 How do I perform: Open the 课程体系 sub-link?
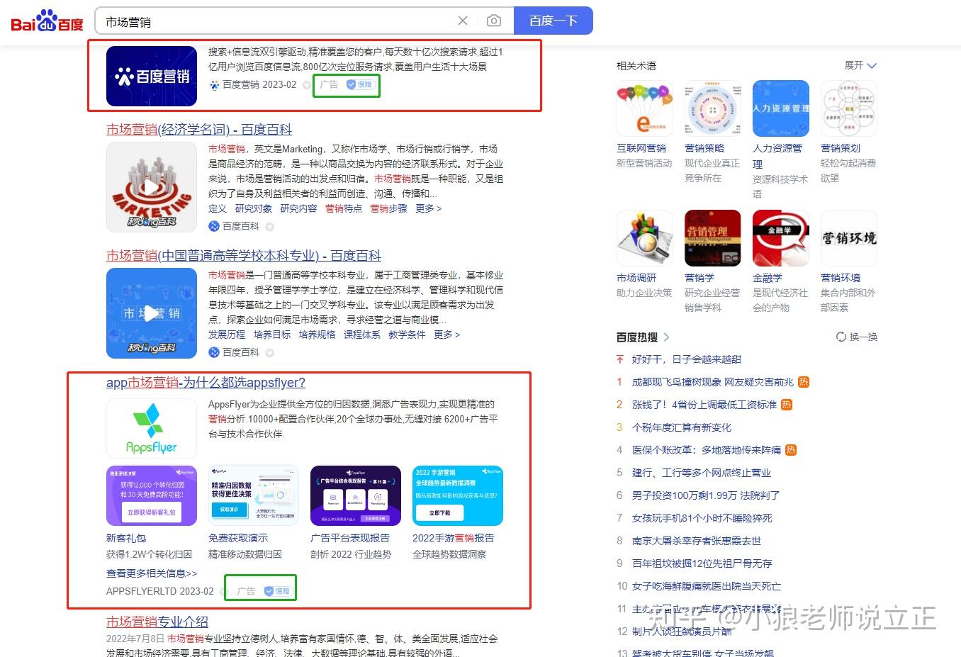coord(362,335)
